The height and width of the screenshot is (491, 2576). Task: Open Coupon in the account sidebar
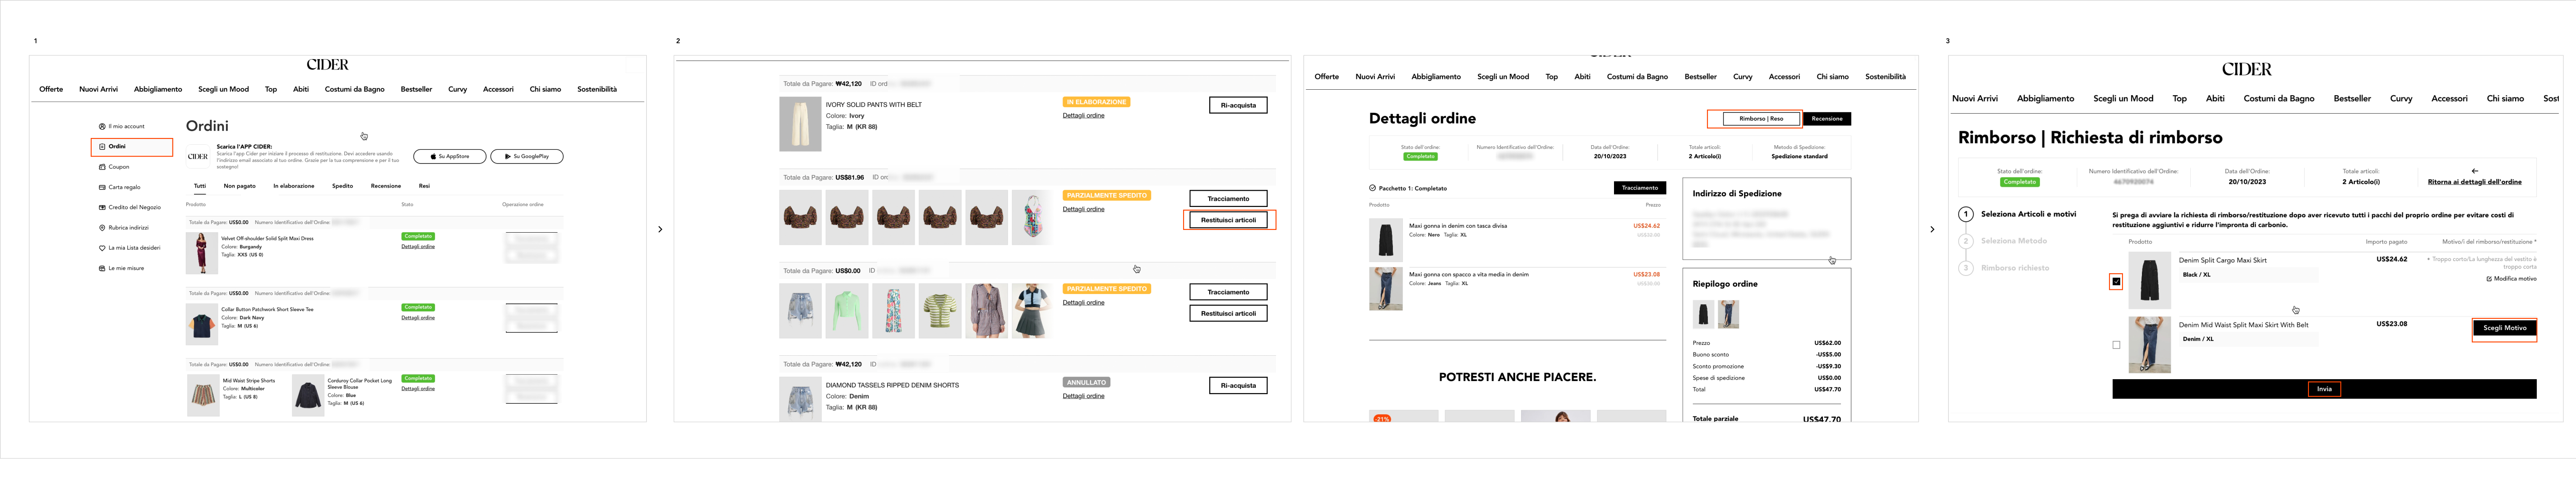tap(114, 167)
